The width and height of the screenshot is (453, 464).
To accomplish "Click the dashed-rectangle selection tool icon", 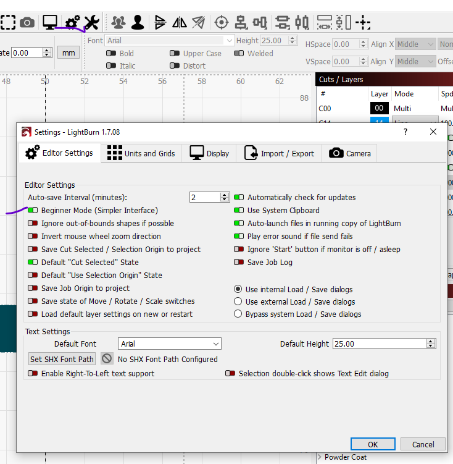I will click(7, 22).
